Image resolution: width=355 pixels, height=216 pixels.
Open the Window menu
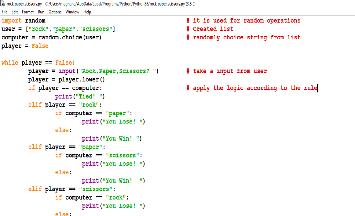click(72, 12)
